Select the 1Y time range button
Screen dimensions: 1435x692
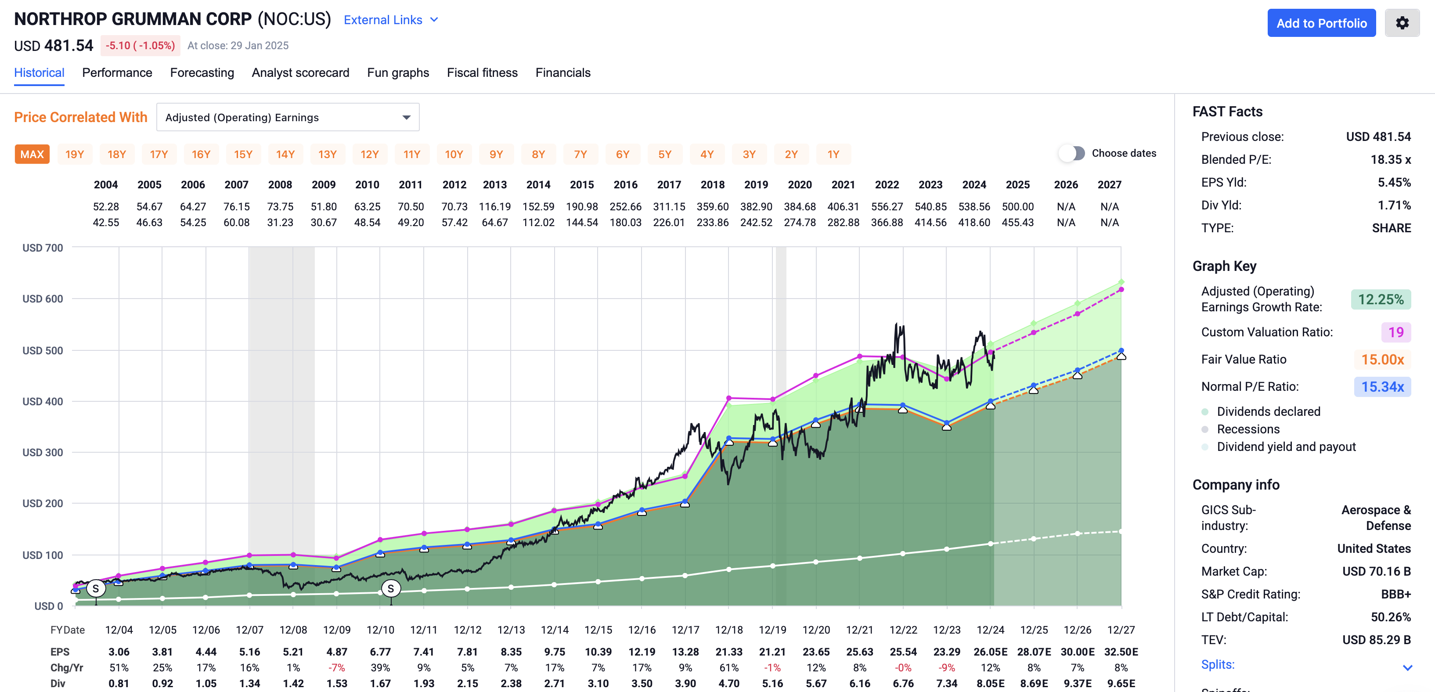coord(833,154)
